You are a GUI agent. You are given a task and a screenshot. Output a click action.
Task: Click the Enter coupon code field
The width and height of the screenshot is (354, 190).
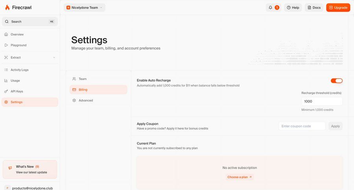[302, 126]
